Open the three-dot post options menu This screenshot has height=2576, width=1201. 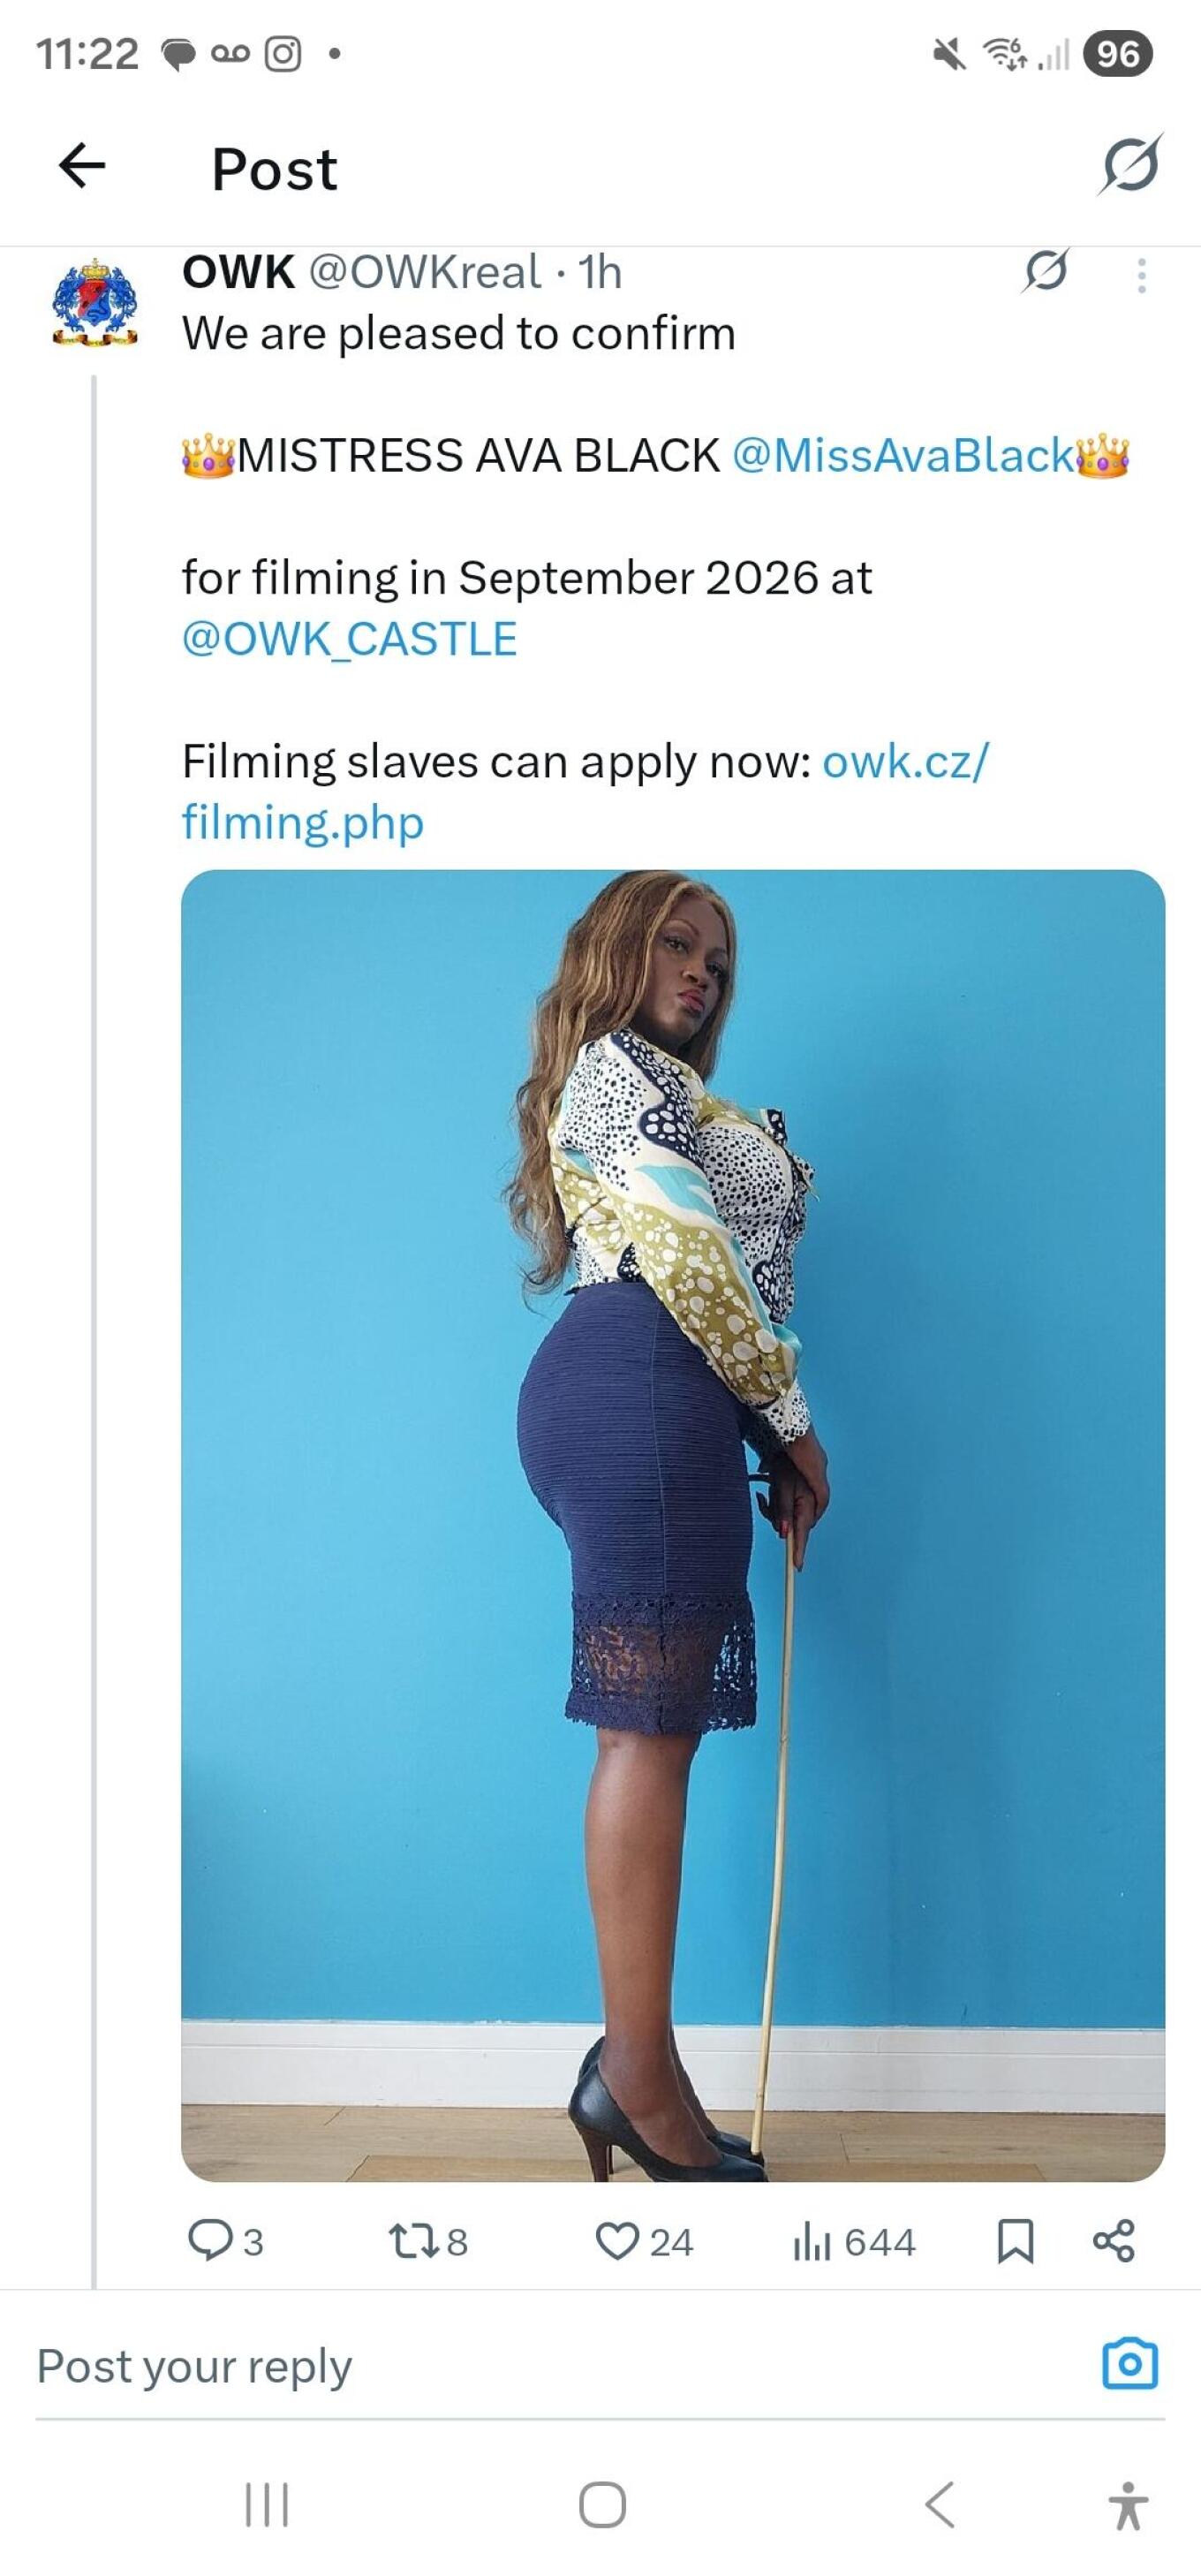tap(1141, 275)
